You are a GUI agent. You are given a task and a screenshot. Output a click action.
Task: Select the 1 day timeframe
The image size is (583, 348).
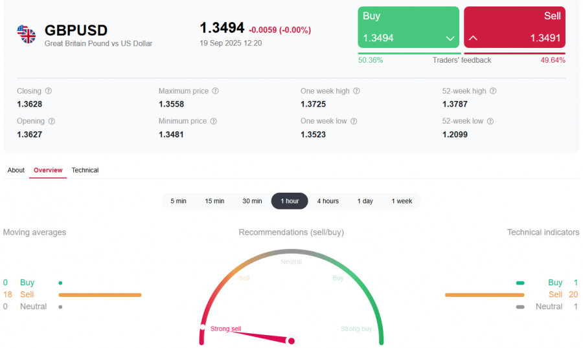pos(365,201)
